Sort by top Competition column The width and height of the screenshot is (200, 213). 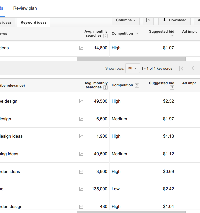(122, 33)
